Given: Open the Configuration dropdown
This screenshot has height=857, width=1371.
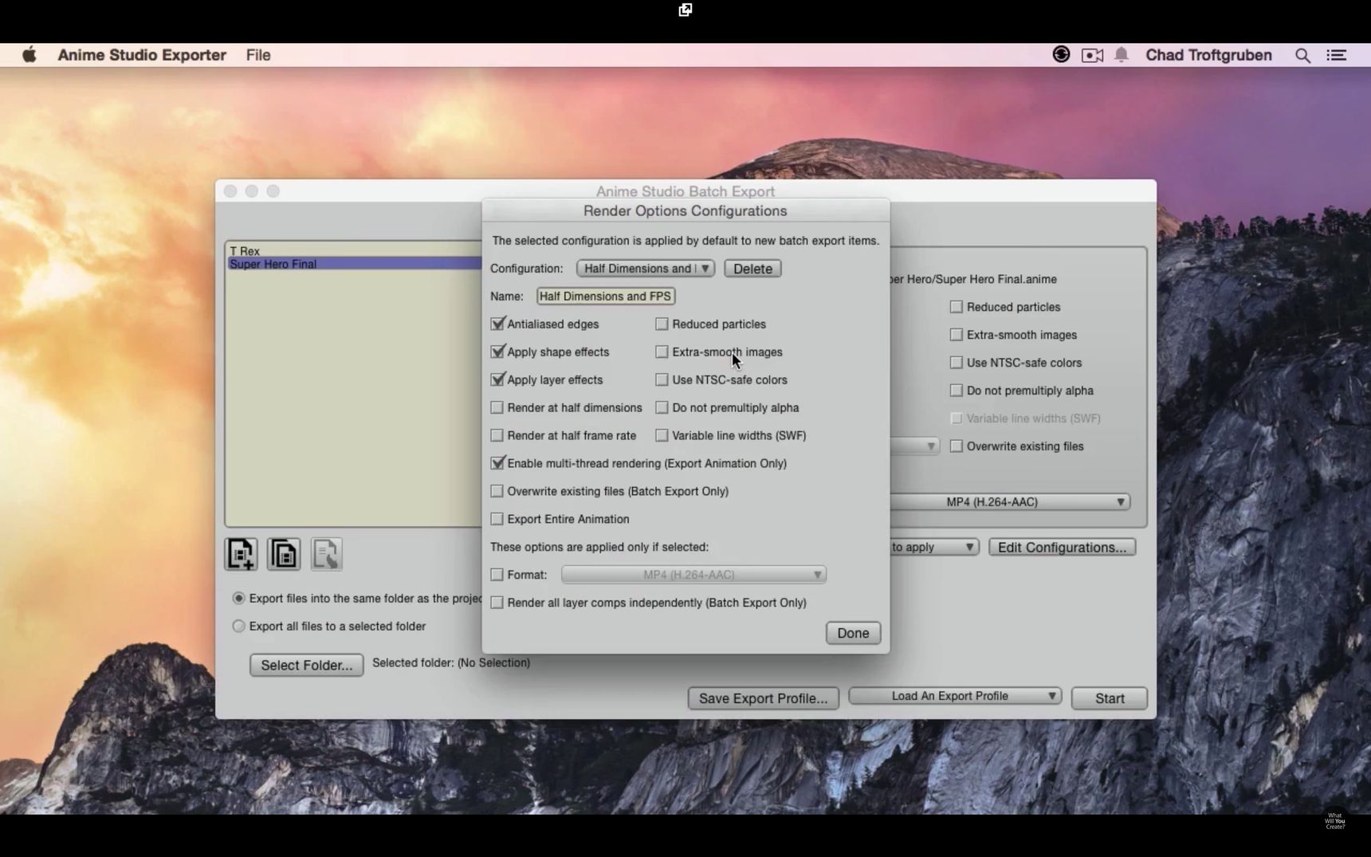Looking at the screenshot, I should coord(646,269).
